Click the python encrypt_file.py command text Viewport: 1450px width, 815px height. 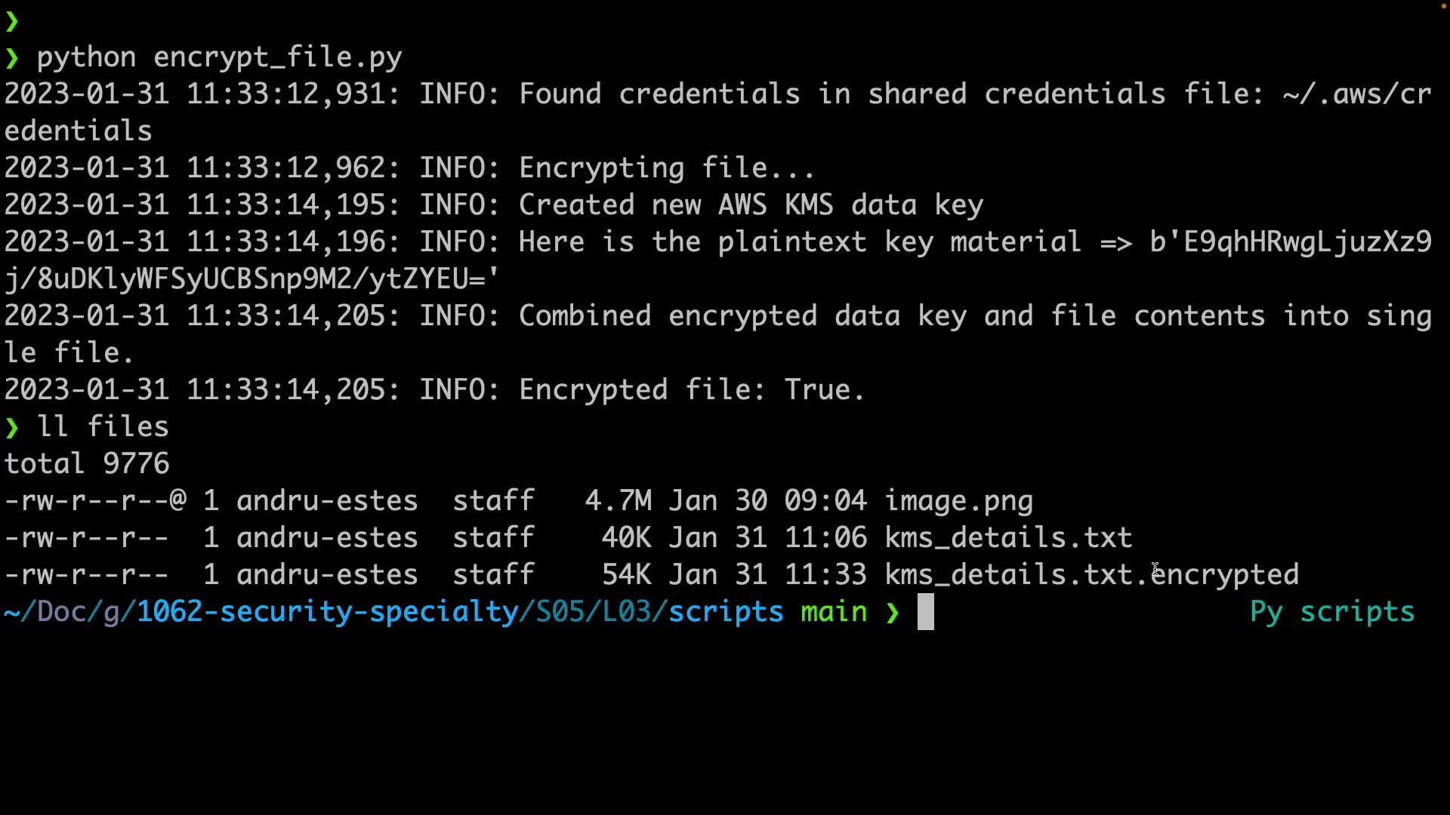click(x=219, y=58)
